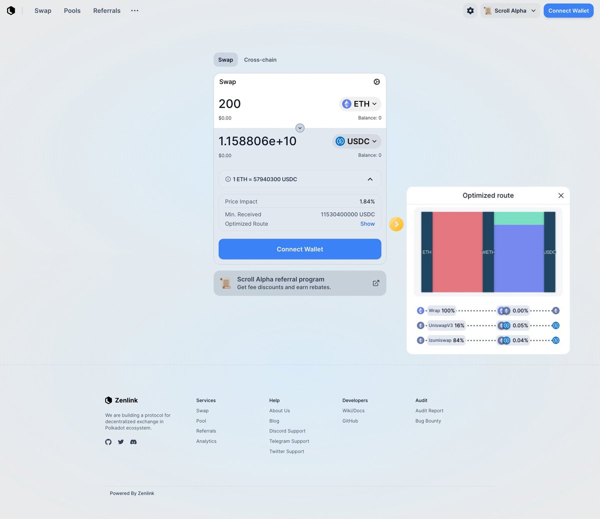Click the Wrap 100% route label
The image size is (600, 519).
[x=441, y=310]
